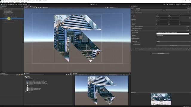
Task: Click the Pause button
Action: pos(94,4)
